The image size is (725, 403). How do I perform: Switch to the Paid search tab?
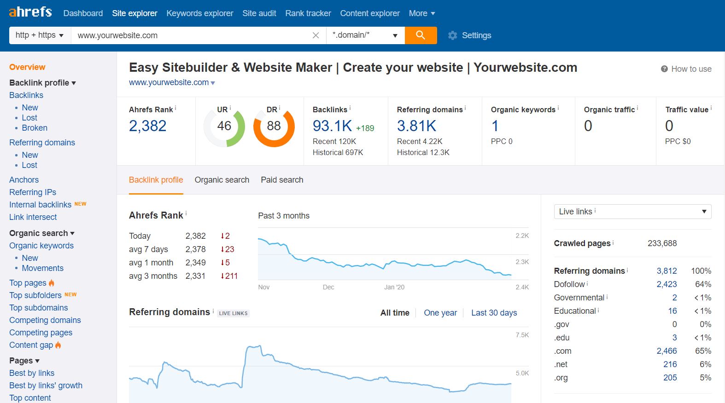coord(282,180)
